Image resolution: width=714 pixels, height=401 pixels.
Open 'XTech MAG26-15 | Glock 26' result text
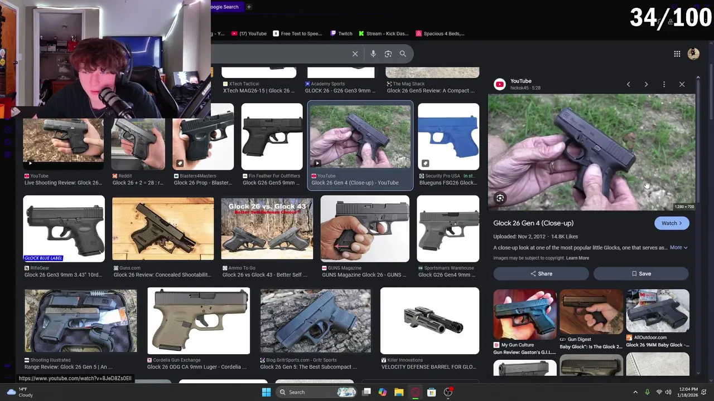[259, 91]
